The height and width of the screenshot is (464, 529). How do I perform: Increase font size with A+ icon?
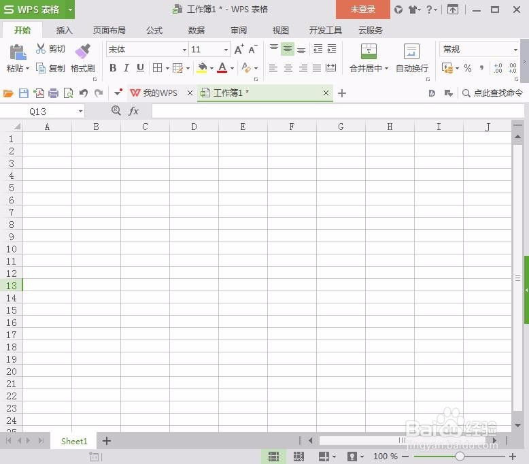(x=239, y=50)
